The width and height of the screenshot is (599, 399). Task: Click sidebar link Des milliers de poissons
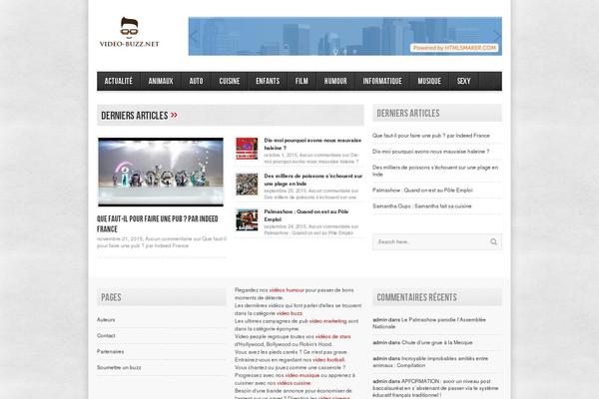435,171
